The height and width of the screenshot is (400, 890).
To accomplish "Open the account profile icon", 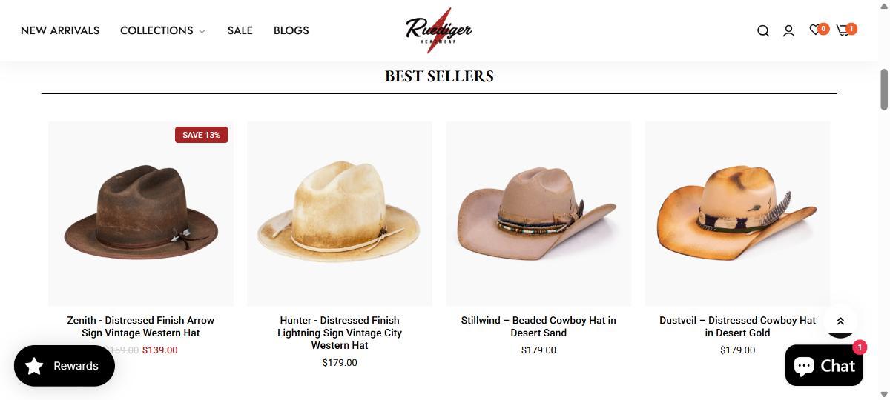I will click(x=788, y=30).
